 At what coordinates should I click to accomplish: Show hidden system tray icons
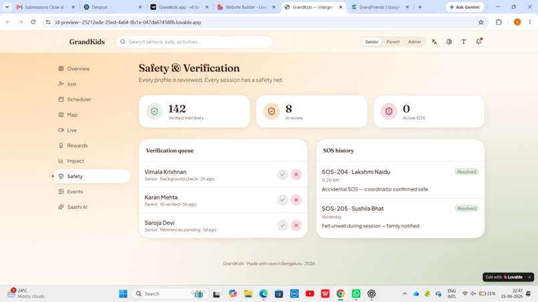click(405, 294)
